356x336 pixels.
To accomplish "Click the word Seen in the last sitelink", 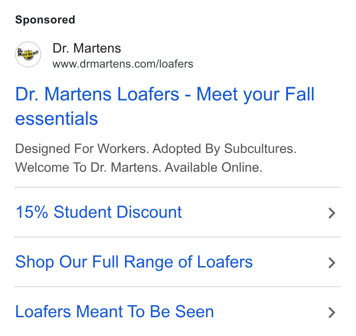I will pos(194,312).
